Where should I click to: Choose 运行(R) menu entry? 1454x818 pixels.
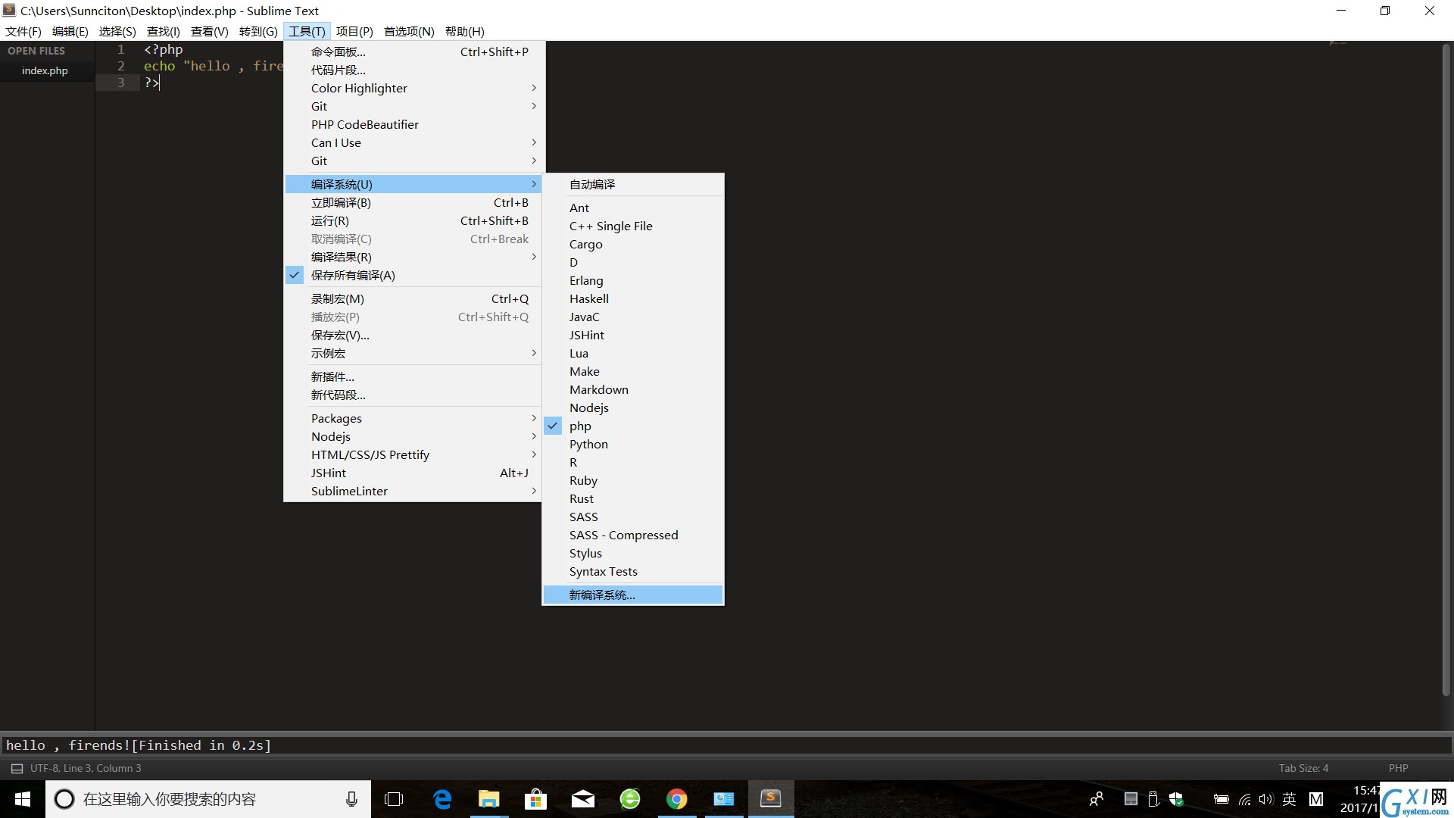click(413, 220)
